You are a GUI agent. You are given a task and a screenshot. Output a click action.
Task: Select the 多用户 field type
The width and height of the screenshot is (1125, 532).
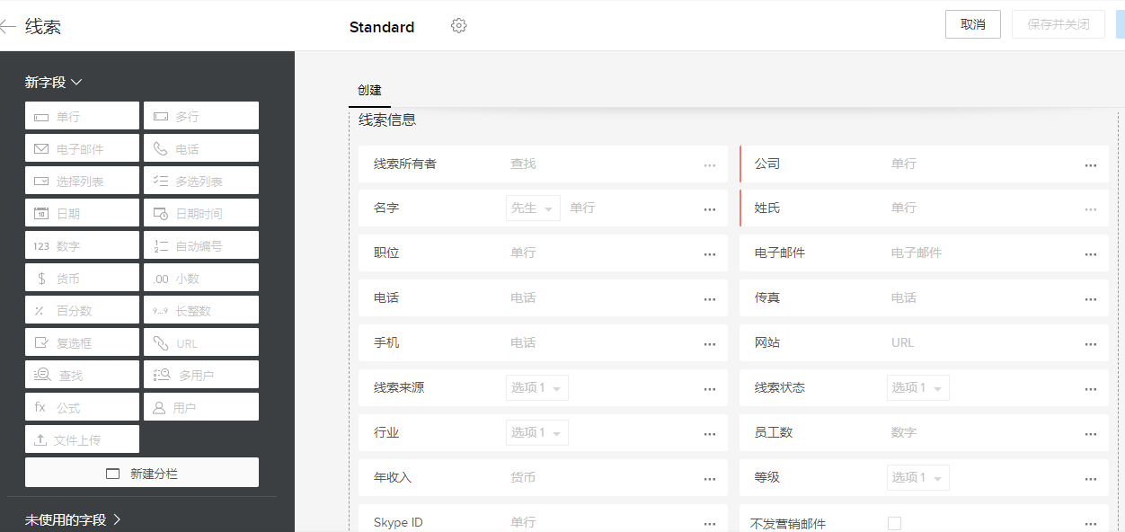(x=200, y=374)
